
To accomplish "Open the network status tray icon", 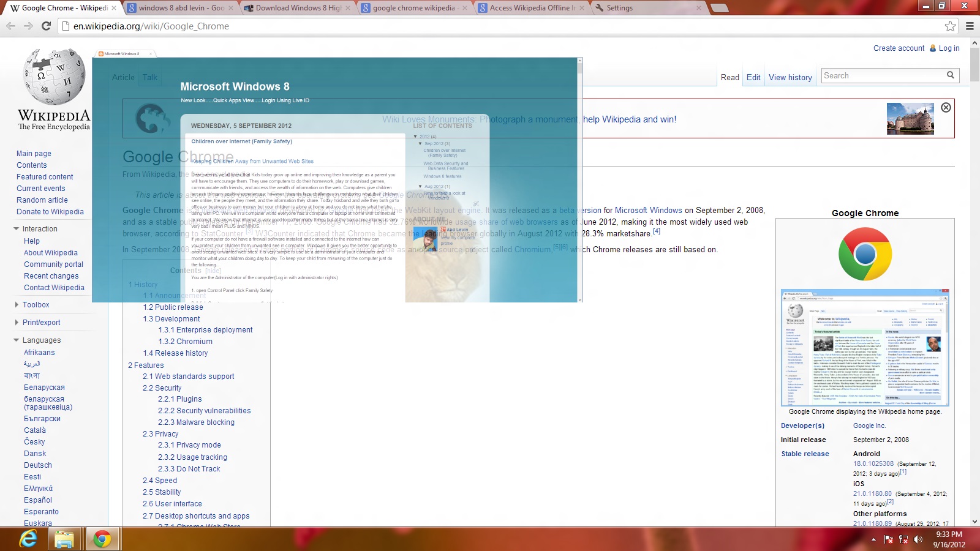I will point(903,539).
